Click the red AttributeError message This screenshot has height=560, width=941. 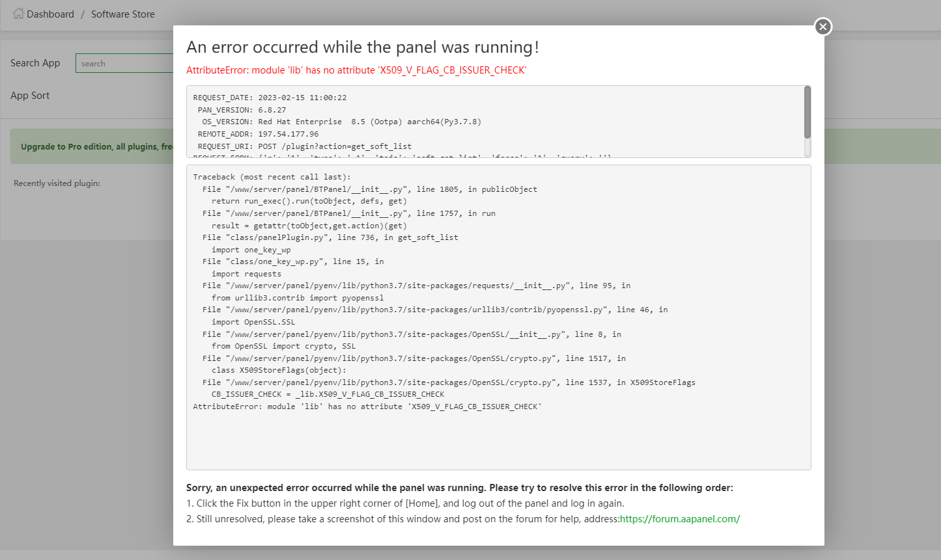coord(356,70)
